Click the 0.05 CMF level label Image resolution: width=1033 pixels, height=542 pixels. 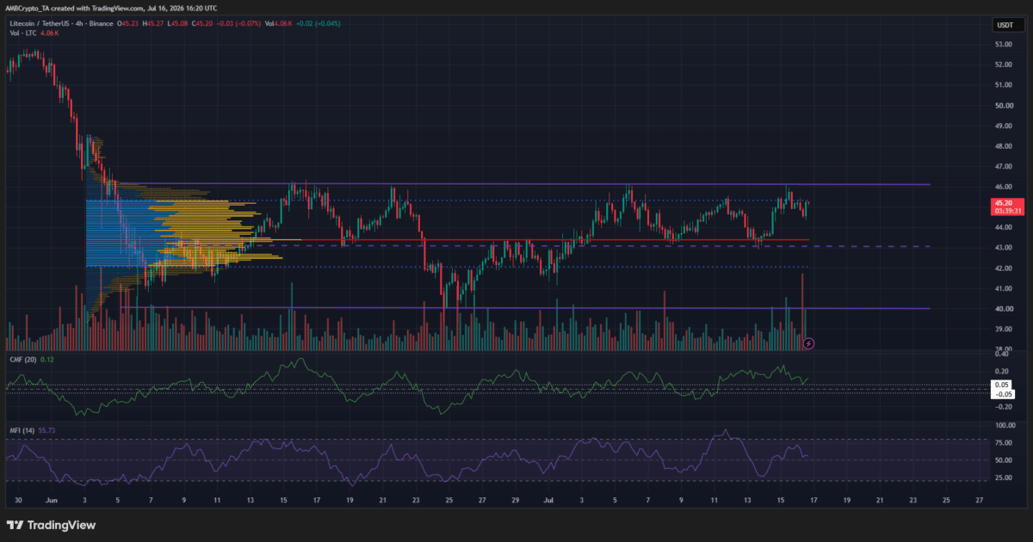(1003, 385)
